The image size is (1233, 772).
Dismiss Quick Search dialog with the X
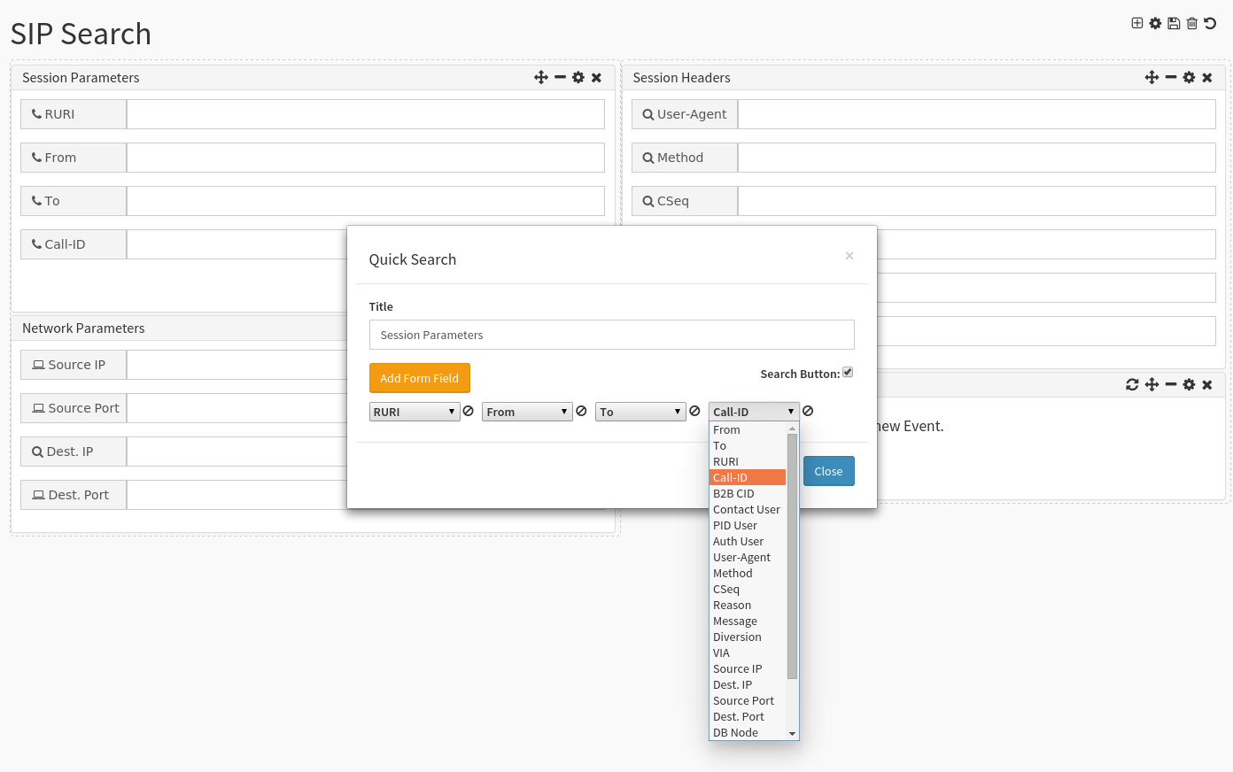tap(849, 256)
